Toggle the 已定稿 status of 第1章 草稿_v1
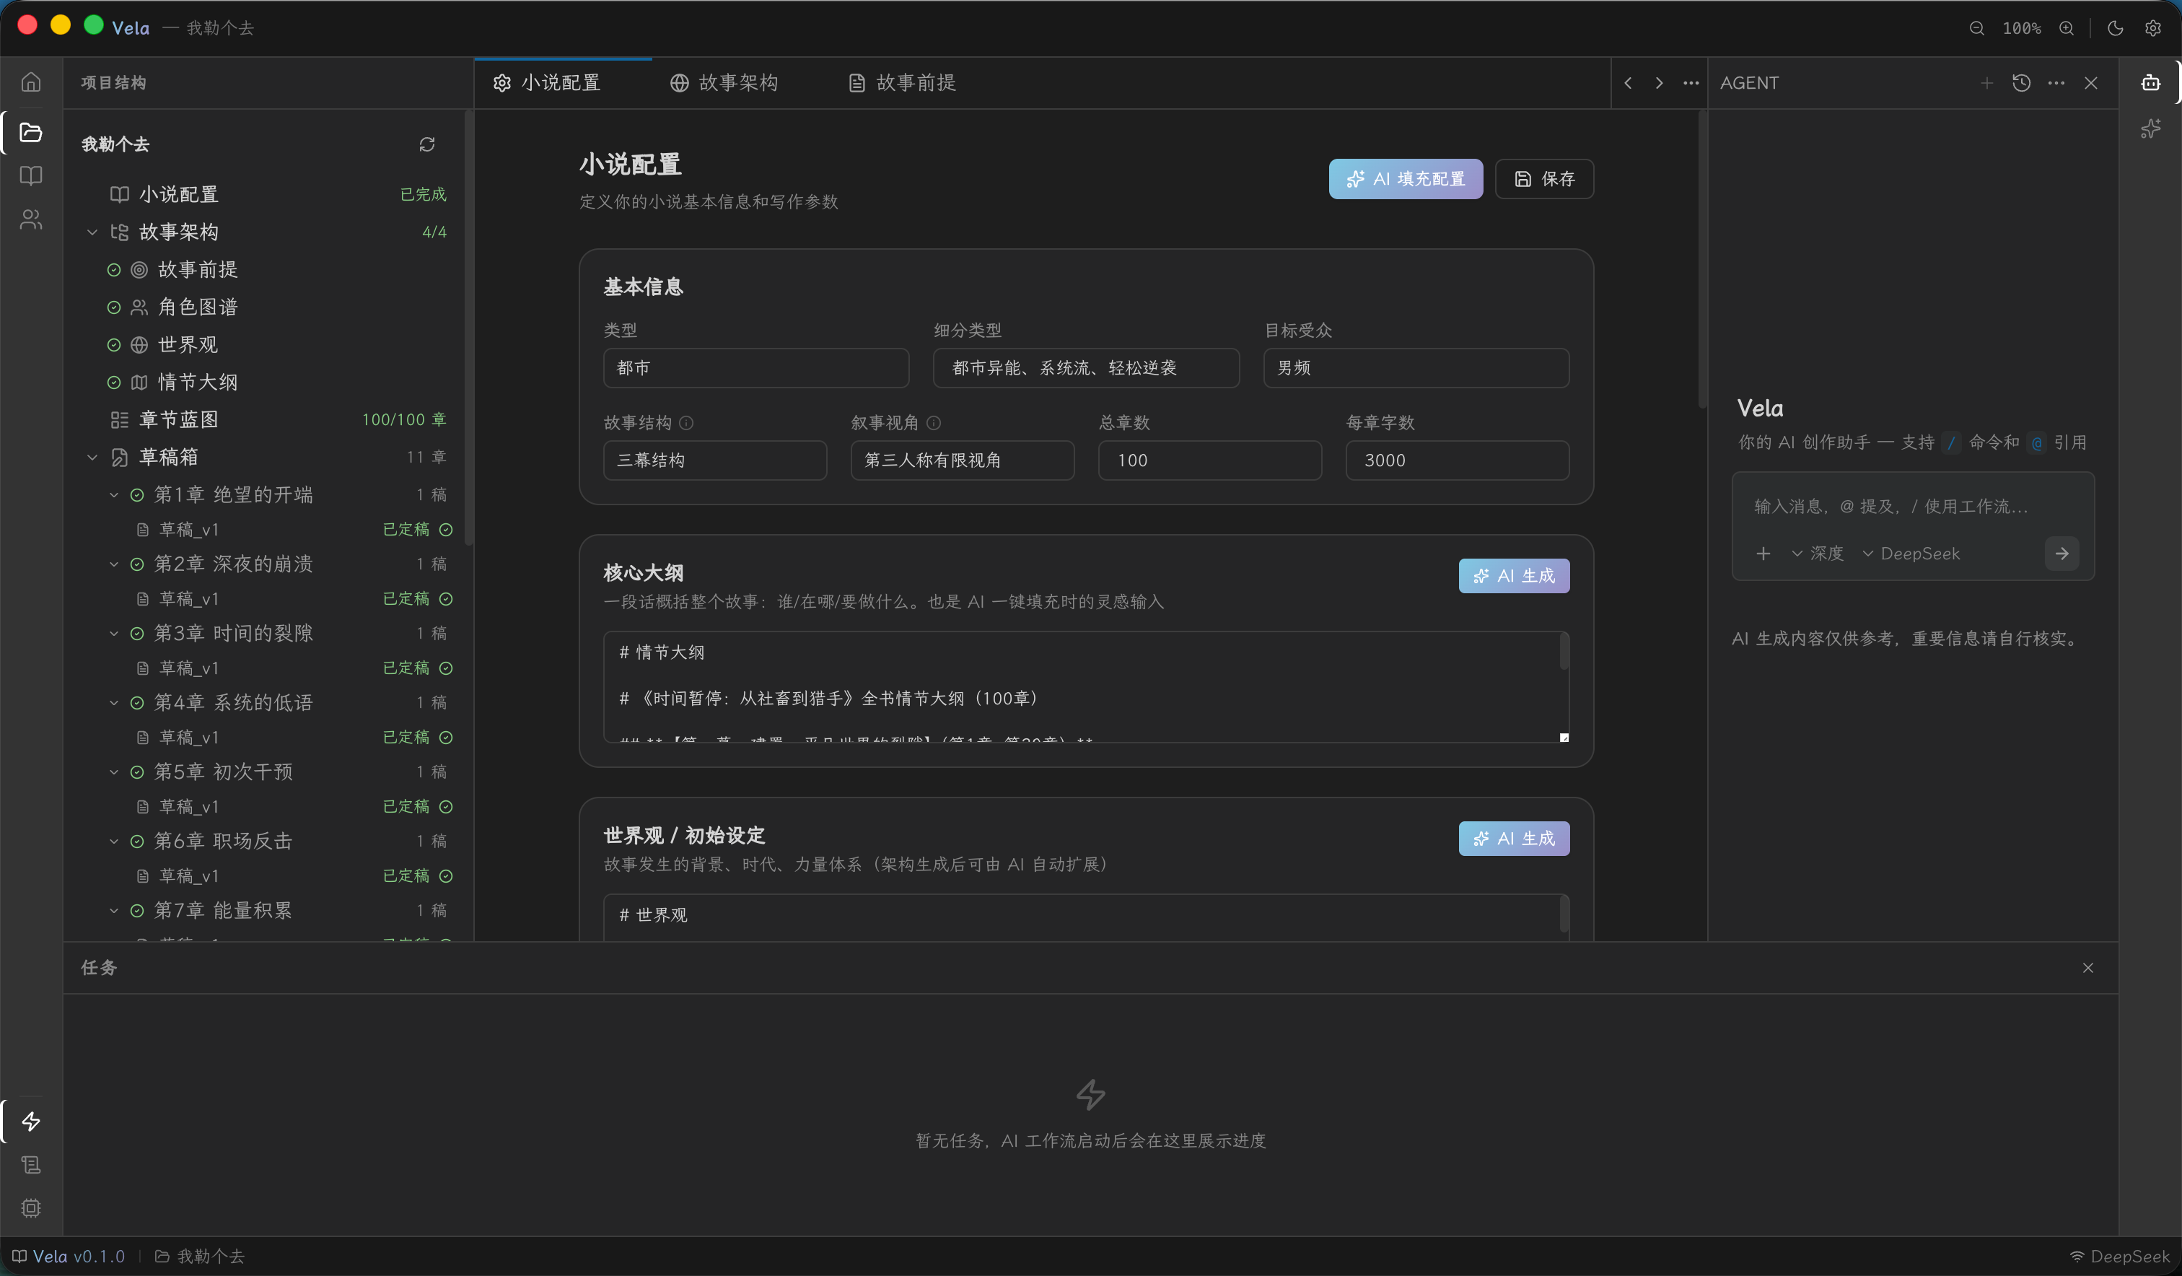This screenshot has height=1276, width=2182. [446, 529]
